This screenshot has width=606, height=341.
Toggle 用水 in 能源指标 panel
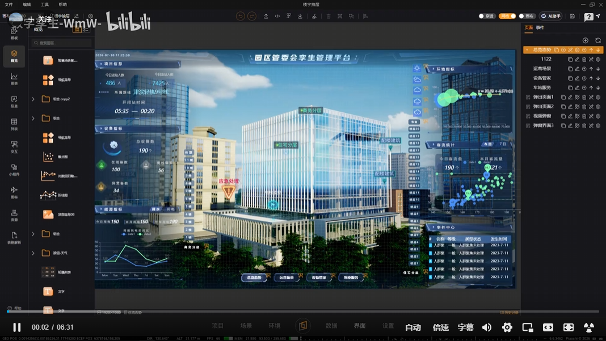coord(155,209)
